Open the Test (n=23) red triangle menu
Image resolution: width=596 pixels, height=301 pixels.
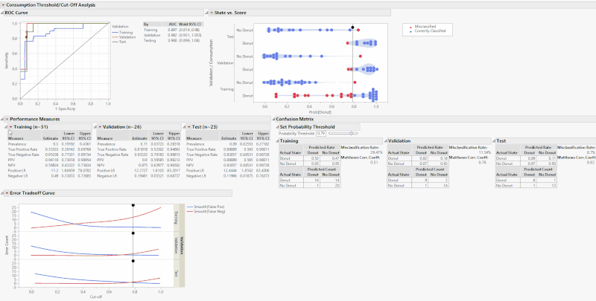pos(189,126)
